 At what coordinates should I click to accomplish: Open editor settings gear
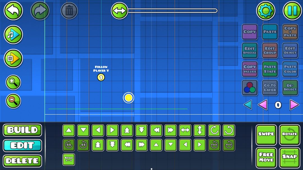(x=265, y=11)
